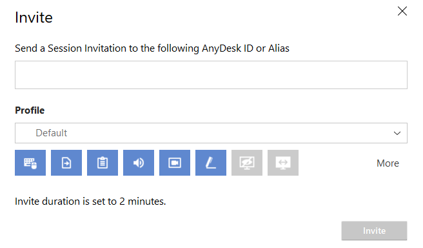Toggle the session recording camera icon
The width and height of the screenshot is (423, 248).
(175, 163)
